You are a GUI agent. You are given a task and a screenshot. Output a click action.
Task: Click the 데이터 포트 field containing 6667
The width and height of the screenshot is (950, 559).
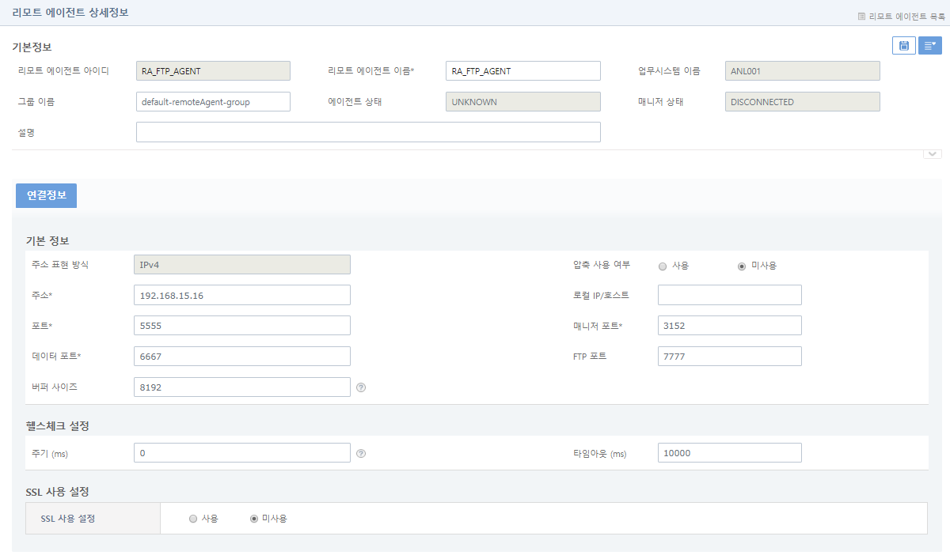click(x=242, y=357)
